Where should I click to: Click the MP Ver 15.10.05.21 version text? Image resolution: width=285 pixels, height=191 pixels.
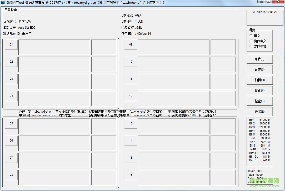[265, 12]
